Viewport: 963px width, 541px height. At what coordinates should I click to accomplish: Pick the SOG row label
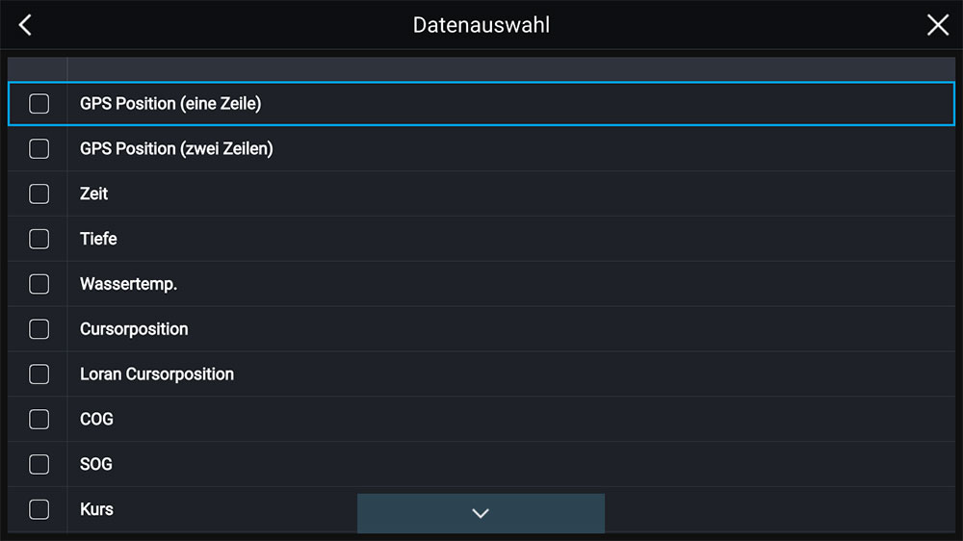click(x=96, y=464)
